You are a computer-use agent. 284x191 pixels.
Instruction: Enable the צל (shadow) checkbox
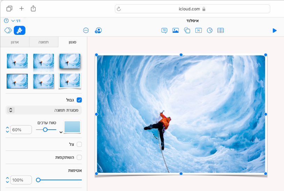click(x=79, y=144)
